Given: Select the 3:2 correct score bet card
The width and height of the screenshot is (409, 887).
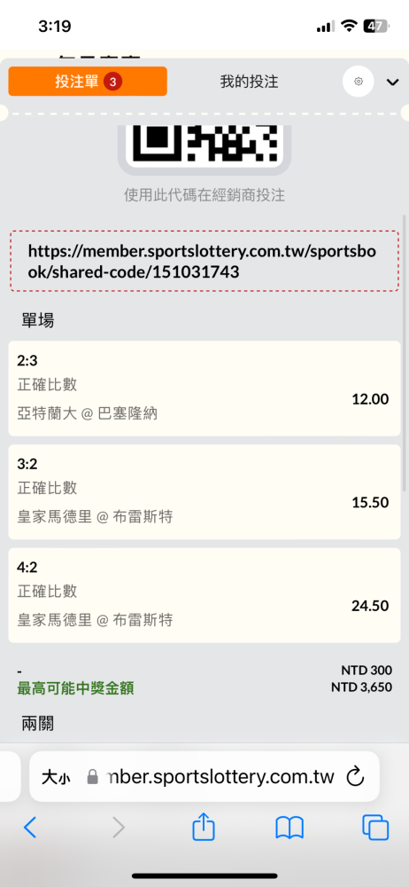Looking at the screenshot, I should (x=204, y=491).
